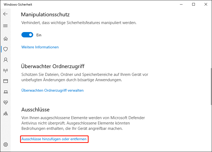
Task: Open settings gear in sidebar
Action: [x=5, y=145]
